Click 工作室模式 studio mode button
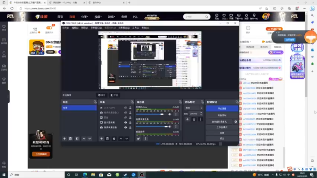 click(x=222, y=127)
